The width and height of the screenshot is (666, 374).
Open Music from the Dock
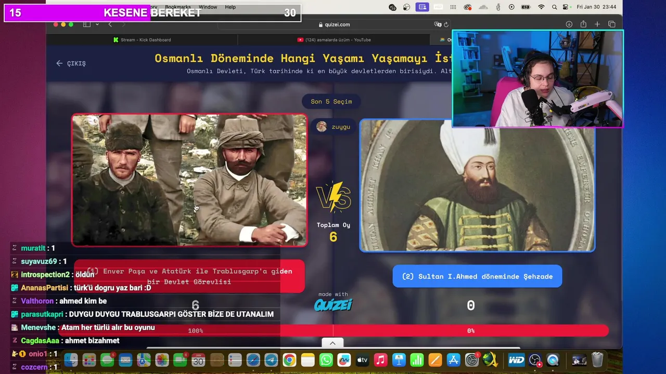click(380, 360)
